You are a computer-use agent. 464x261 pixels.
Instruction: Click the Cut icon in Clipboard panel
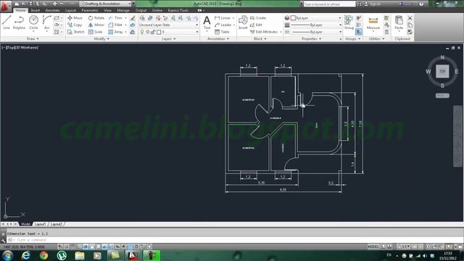[410, 18]
